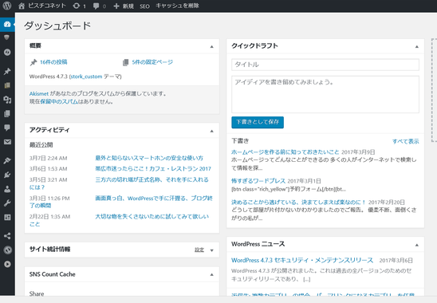Open the SEO admin bar menu
This screenshot has width=437, height=303.
click(x=144, y=6)
